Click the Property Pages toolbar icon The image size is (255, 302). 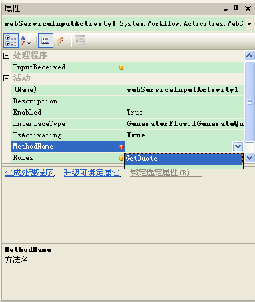click(80, 41)
